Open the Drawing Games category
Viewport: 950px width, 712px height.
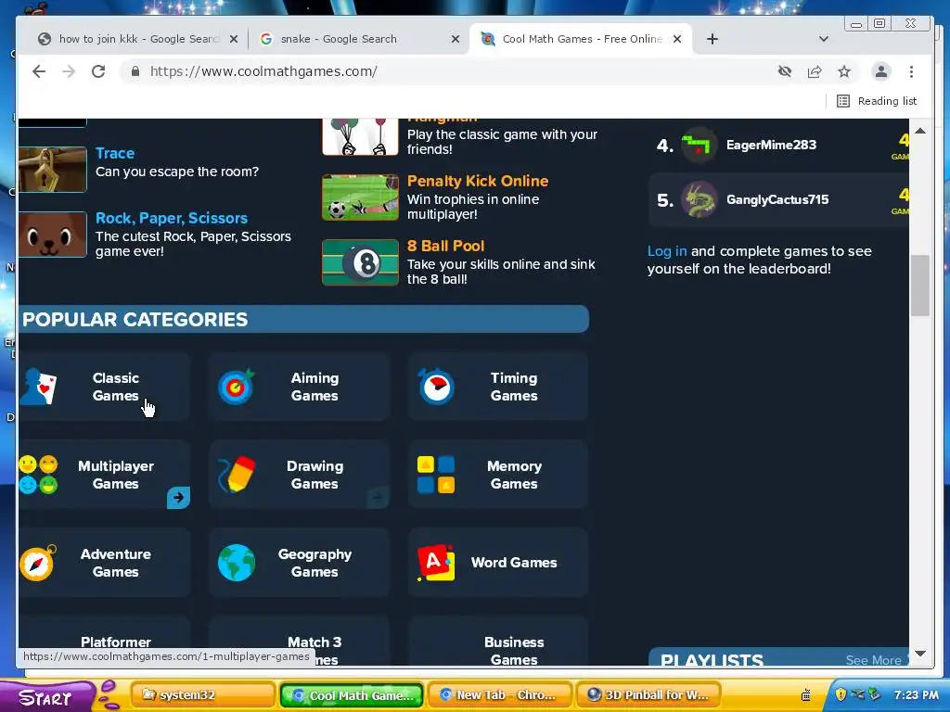click(x=299, y=475)
